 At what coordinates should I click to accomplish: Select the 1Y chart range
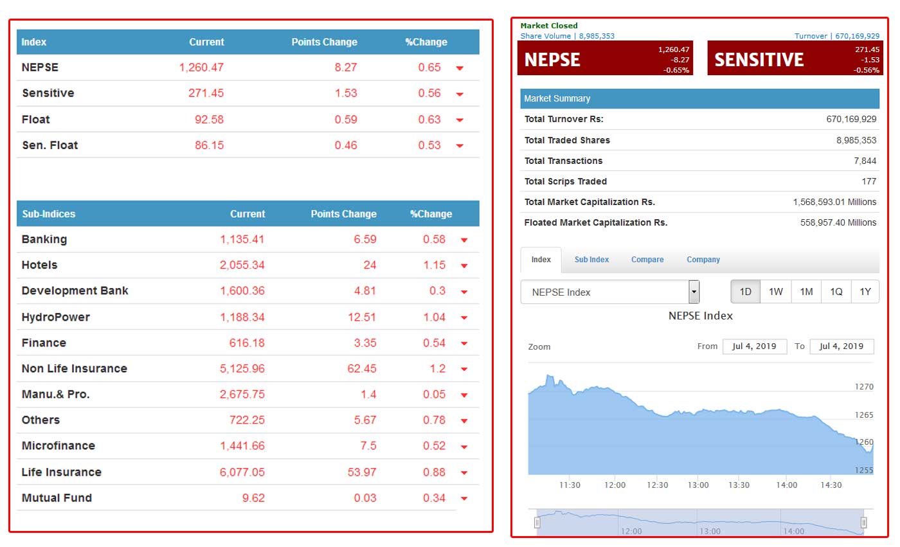(x=865, y=292)
